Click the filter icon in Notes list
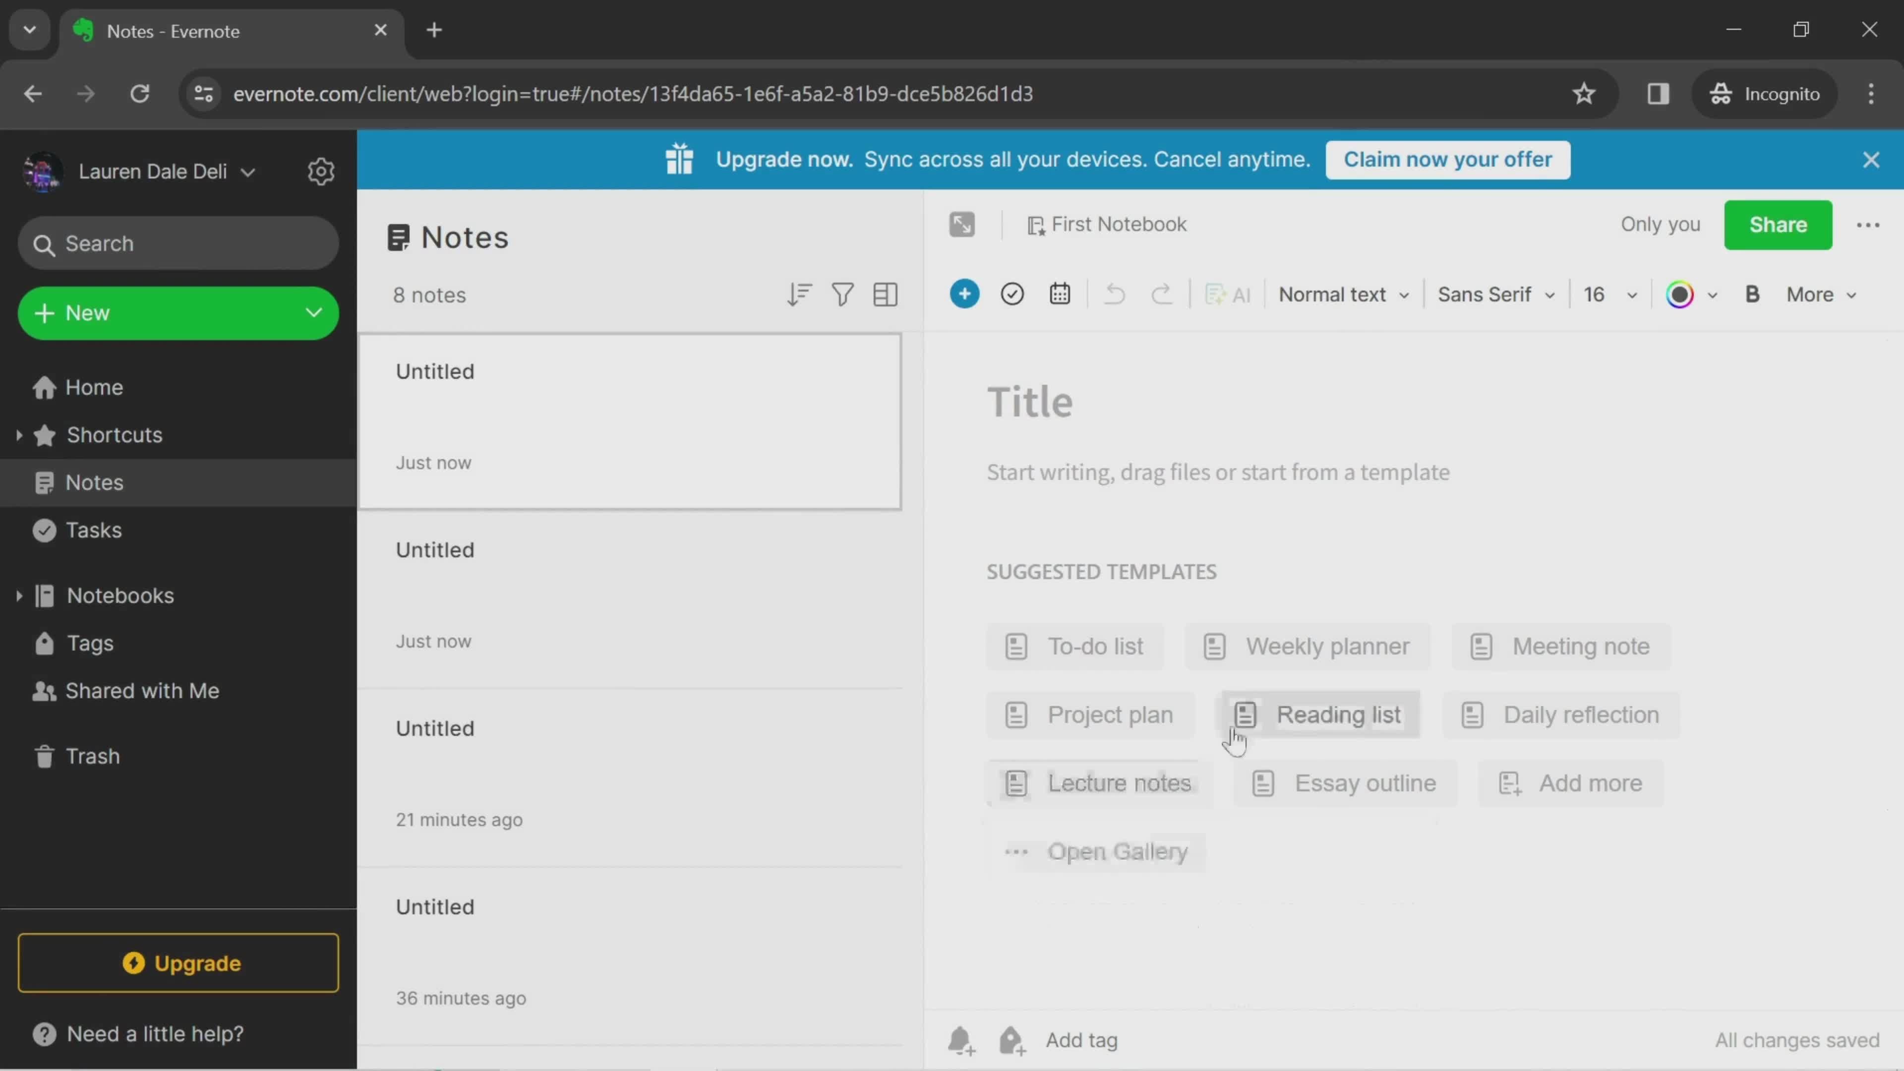1904x1071 pixels. 842,294
